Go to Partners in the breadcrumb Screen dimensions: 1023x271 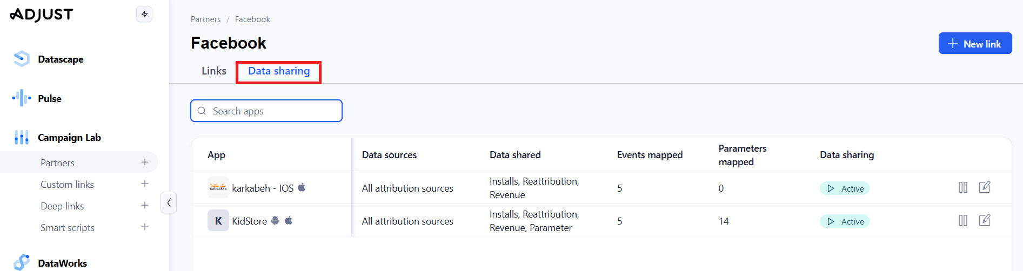205,19
